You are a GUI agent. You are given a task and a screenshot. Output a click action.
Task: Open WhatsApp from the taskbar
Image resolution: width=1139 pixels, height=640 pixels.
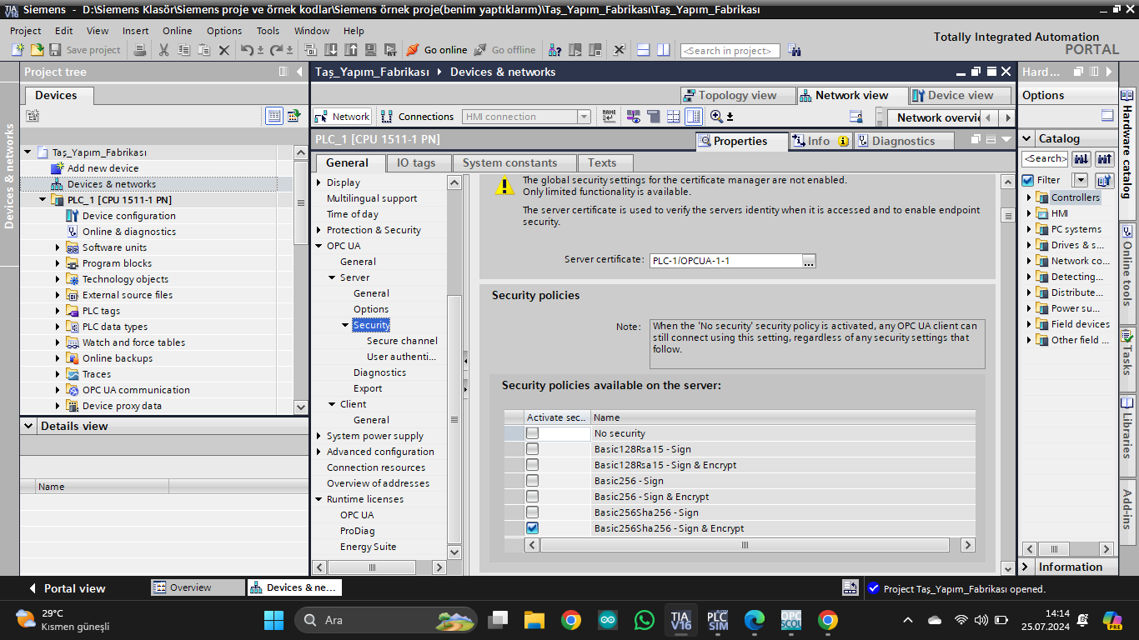(645, 620)
